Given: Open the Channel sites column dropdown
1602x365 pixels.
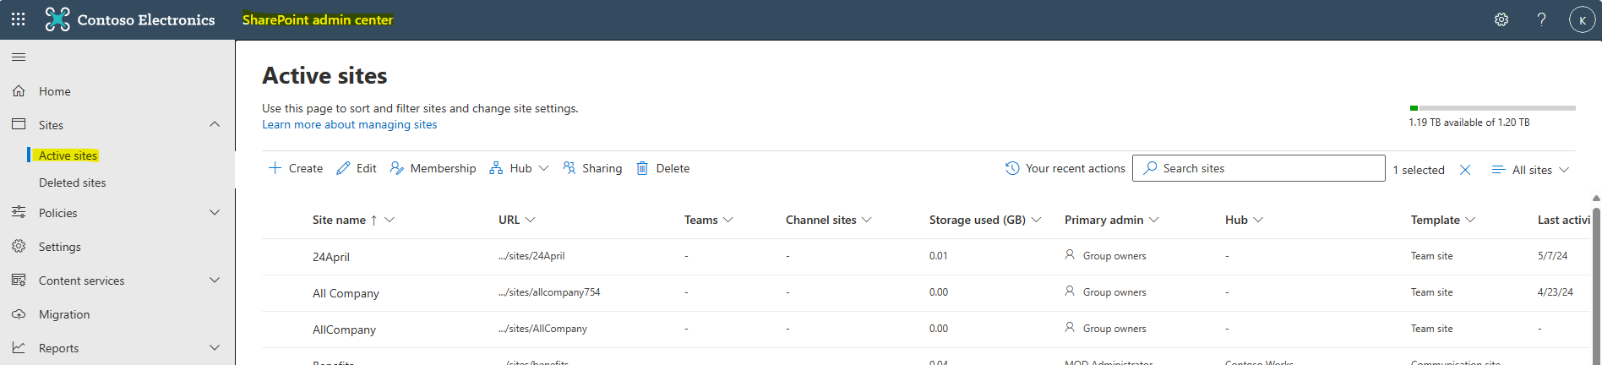Looking at the screenshot, I should point(829,220).
